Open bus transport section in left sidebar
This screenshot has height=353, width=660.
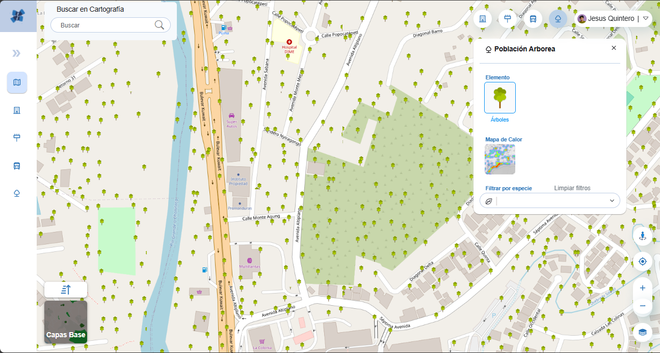[17, 166]
